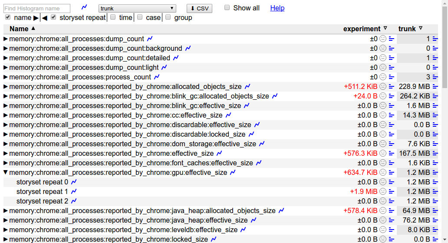The height and width of the screenshot is (243, 448).
Task: Open the trunk reference column dropdown
Action: coord(137,8)
